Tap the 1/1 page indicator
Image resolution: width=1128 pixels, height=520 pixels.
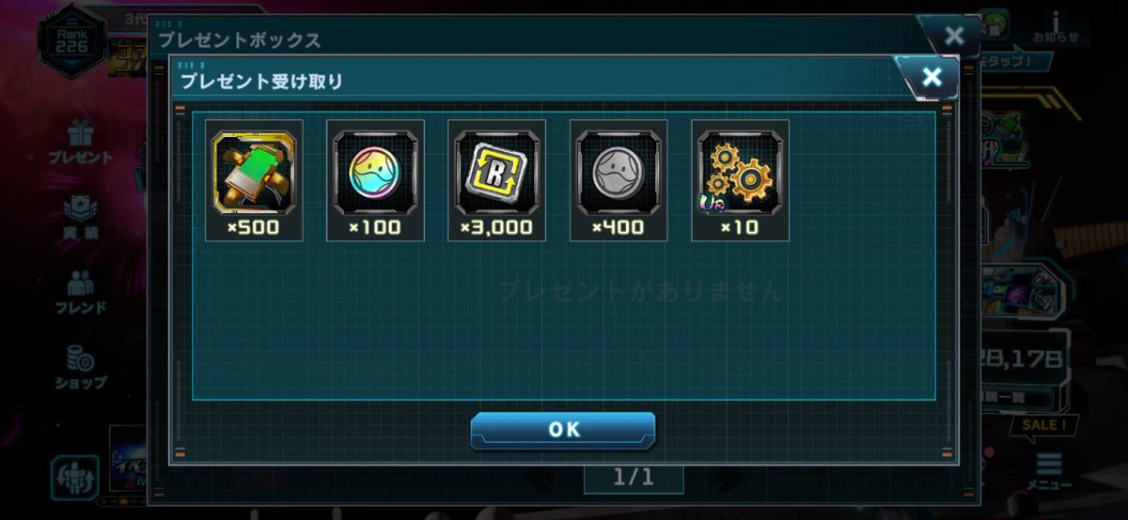(x=633, y=478)
